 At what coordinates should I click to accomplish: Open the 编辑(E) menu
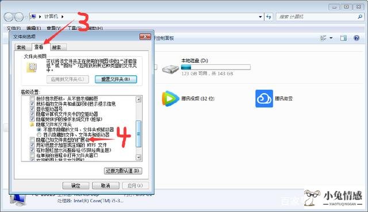(x=33, y=28)
